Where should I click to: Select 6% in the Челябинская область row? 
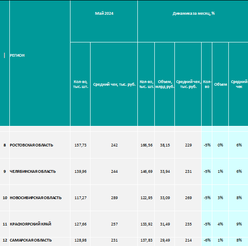click(239, 171)
